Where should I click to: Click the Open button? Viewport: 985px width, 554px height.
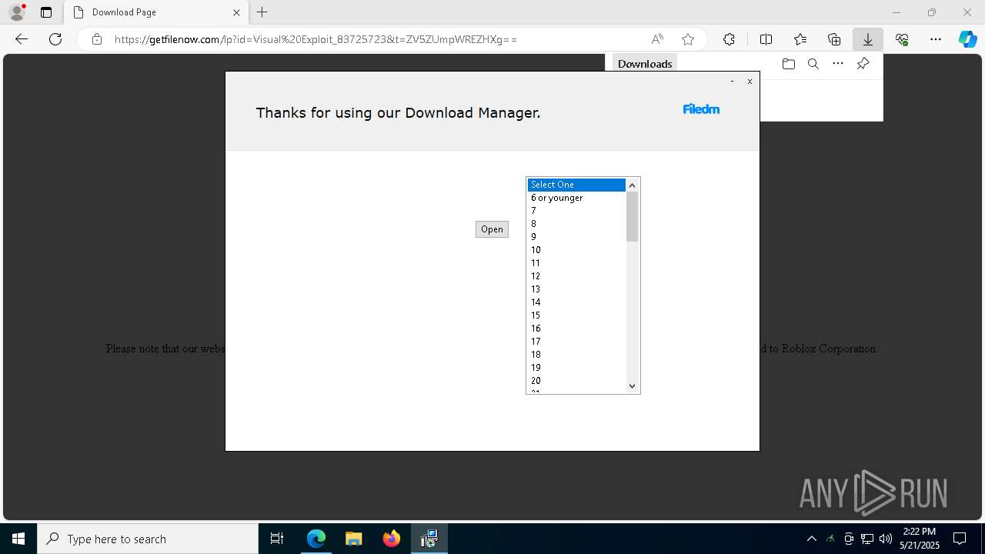point(492,229)
